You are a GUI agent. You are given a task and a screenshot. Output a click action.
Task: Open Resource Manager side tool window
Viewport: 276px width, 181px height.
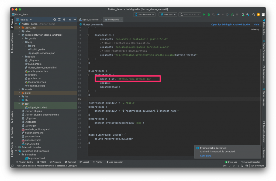coord(12,42)
